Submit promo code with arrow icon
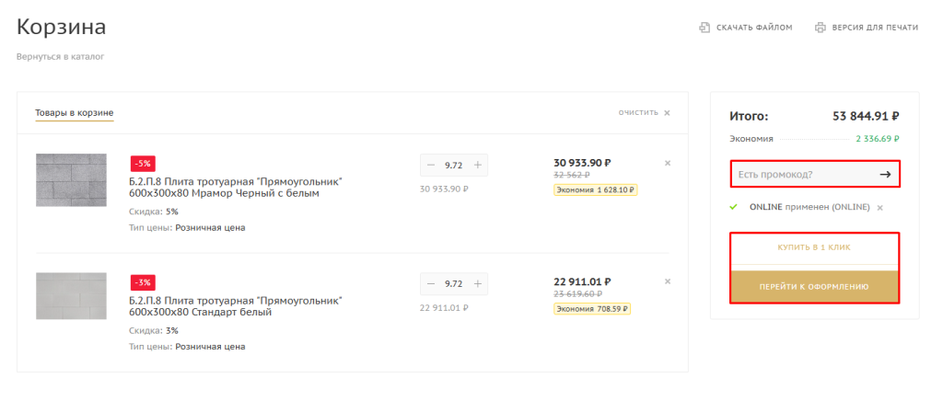 click(x=885, y=174)
